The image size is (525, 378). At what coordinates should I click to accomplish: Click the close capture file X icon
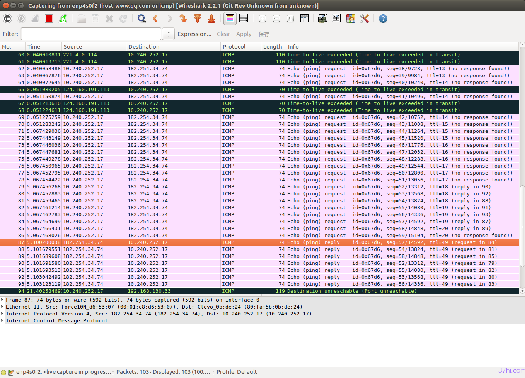coord(109,19)
